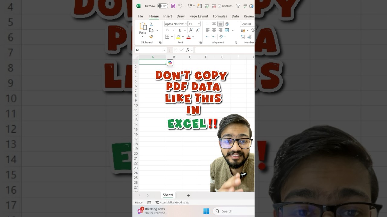Open the Borders dropdown arrow
Screen dimensions: 387x217
(x=172, y=37)
